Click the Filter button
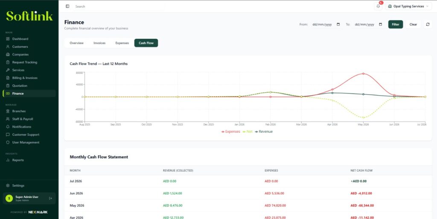Viewport: 437px width, 219px height. point(396,24)
